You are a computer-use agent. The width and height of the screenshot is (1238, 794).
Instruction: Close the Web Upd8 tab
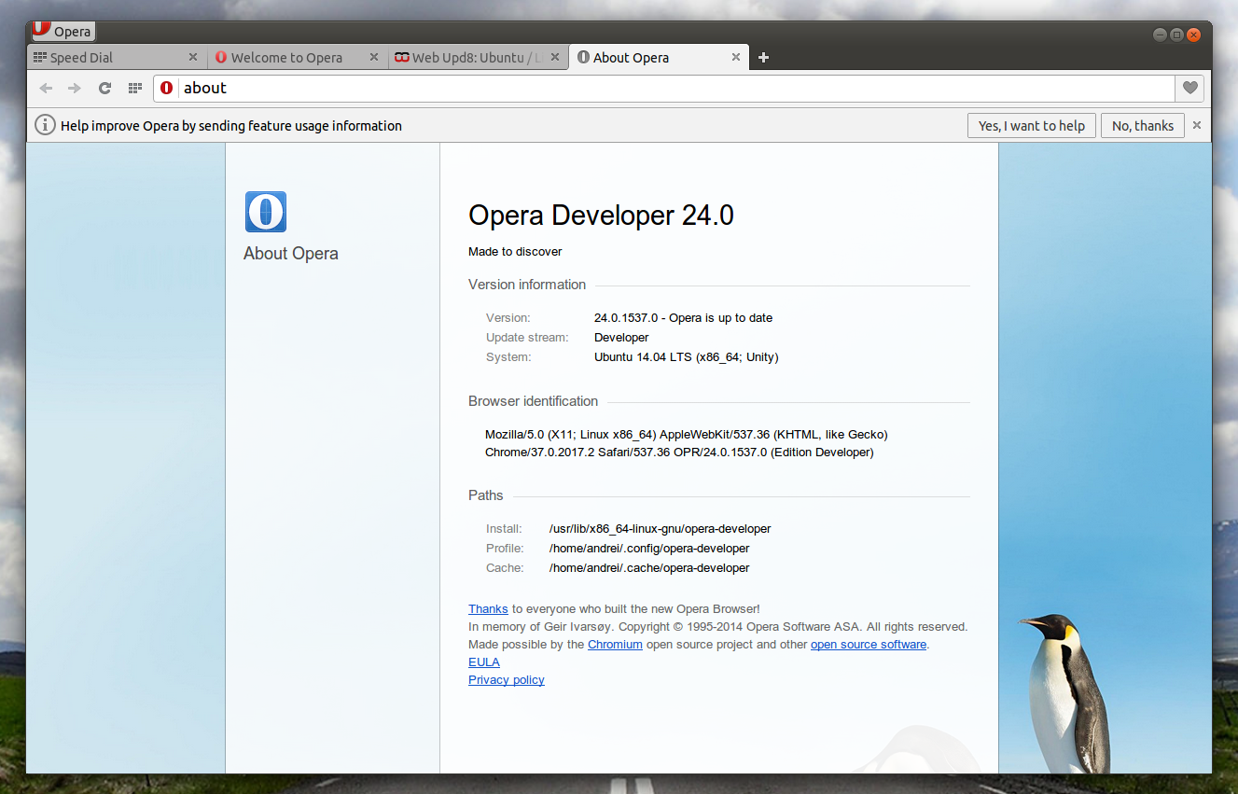[554, 57]
